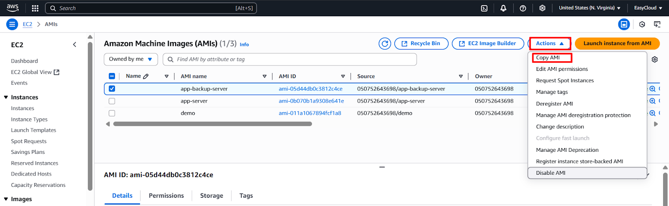Open the CloudShell terminal icon

[484, 8]
